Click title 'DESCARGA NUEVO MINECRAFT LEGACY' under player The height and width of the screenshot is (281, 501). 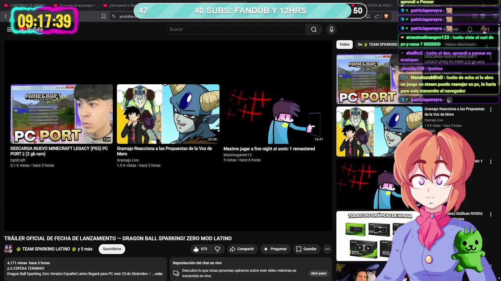tap(59, 151)
